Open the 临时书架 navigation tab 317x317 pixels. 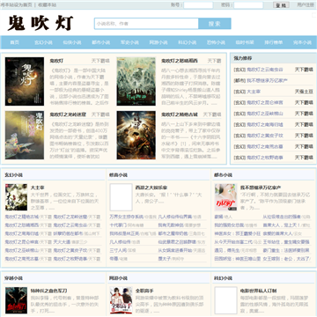(x=245, y=42)
